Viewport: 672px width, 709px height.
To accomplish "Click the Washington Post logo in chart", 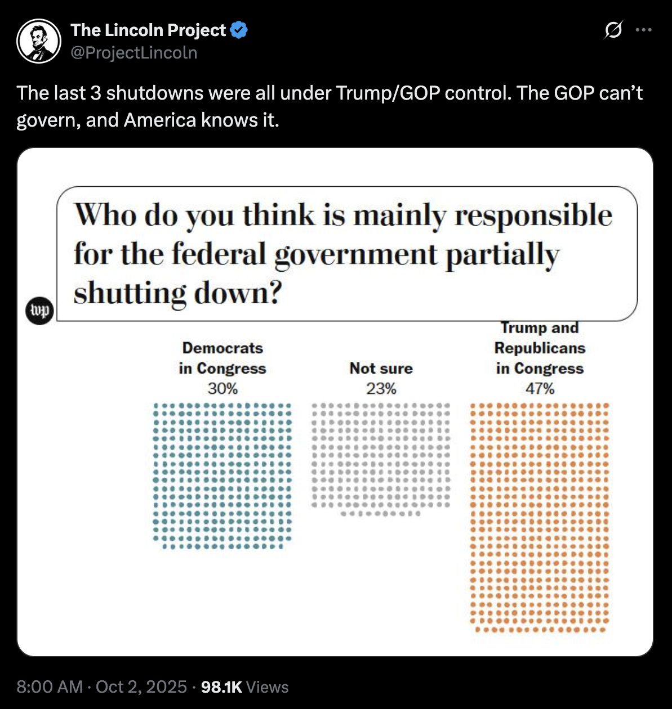I will 39,311.
